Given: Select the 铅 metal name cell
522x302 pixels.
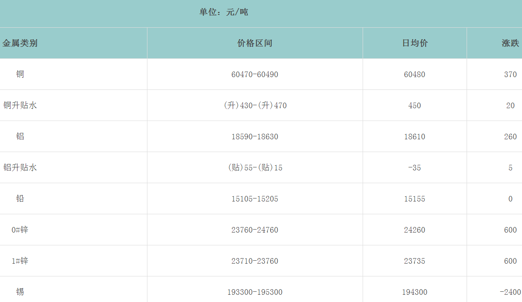Looking at the screenshot, I should [20, 198].
